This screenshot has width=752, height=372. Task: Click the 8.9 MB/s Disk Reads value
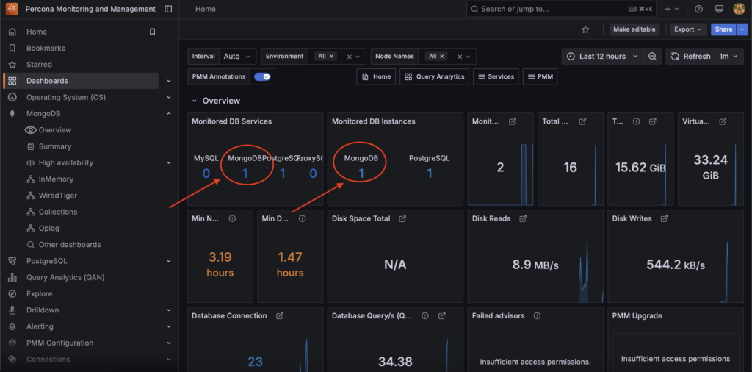point(535,265)
